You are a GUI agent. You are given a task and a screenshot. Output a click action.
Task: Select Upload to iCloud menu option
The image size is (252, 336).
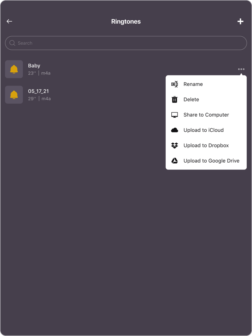click(x=203, y=130)
